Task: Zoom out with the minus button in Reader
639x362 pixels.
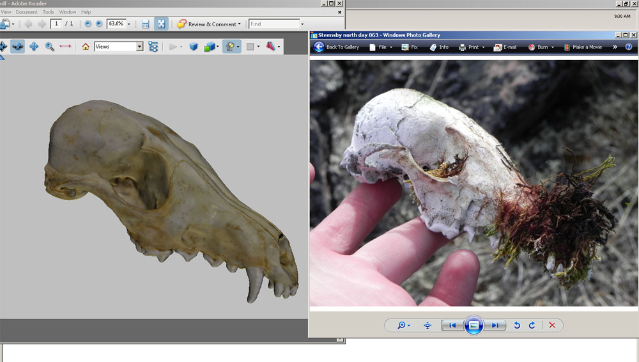Action: 88,24
